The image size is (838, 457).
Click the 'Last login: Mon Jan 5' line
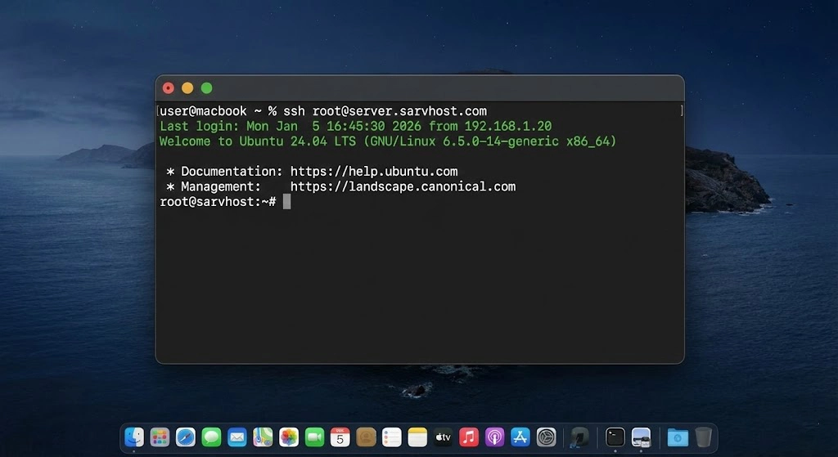(x=355, y=127)
